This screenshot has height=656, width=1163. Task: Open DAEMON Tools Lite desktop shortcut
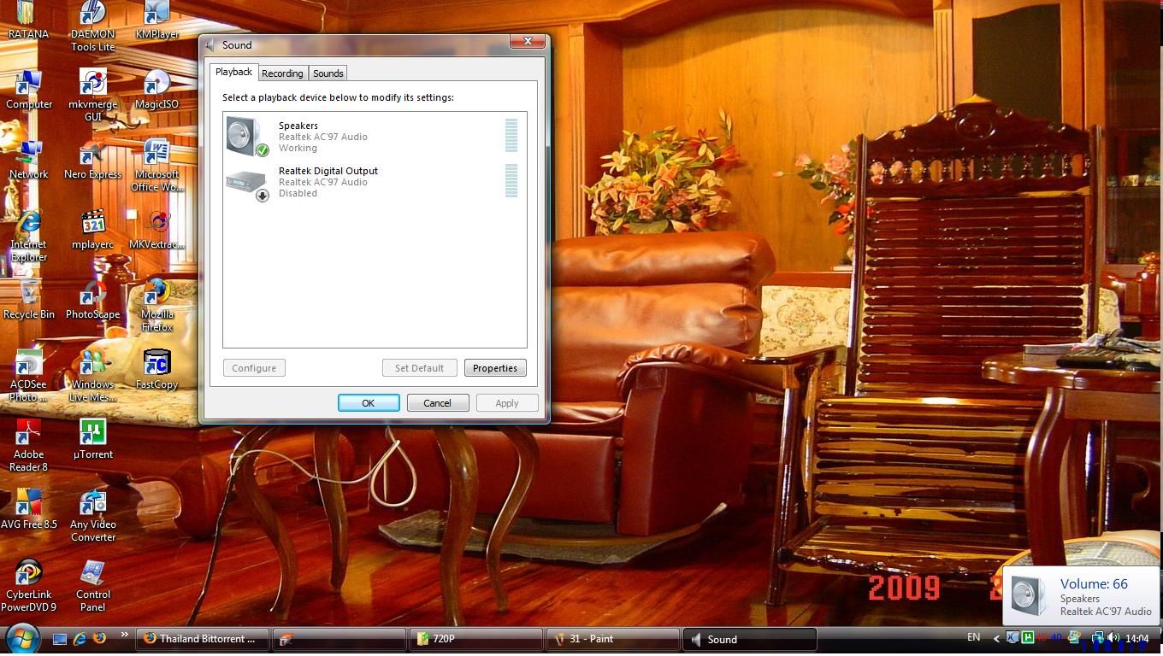pos(93,26)
